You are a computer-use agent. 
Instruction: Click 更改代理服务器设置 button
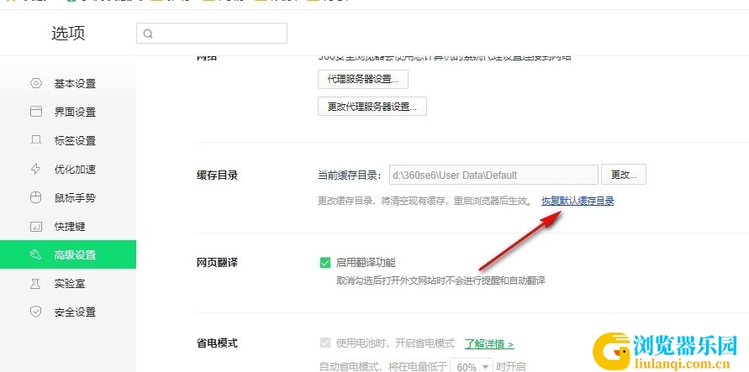[372, 107]
